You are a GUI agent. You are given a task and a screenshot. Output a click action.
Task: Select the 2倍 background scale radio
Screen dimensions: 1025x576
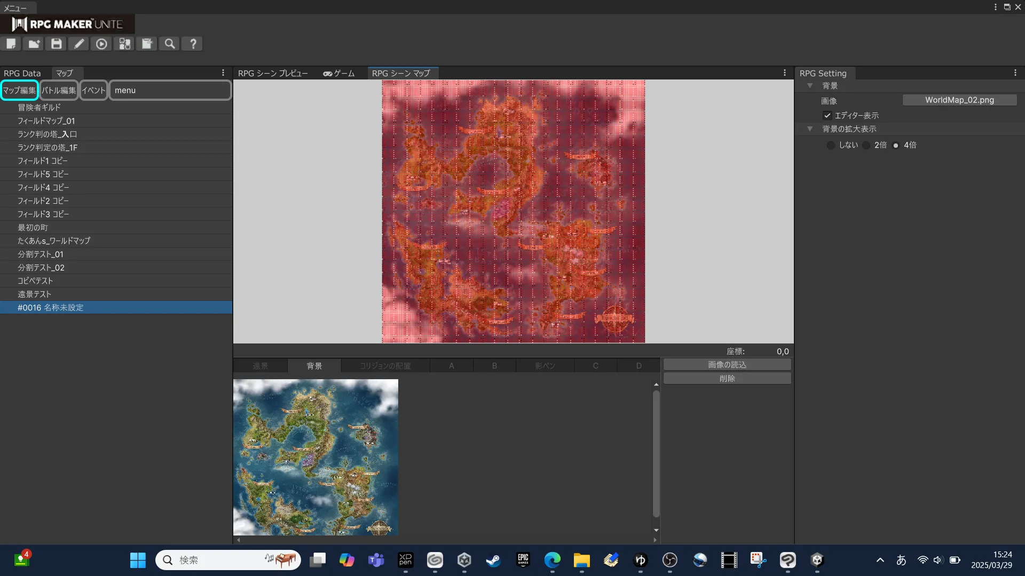click(866, 145)
